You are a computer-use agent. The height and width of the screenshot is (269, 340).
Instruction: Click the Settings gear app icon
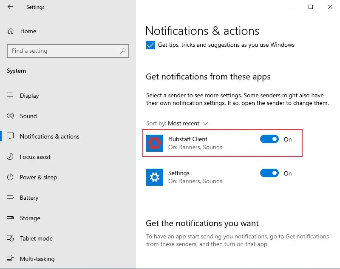(155, 177)
